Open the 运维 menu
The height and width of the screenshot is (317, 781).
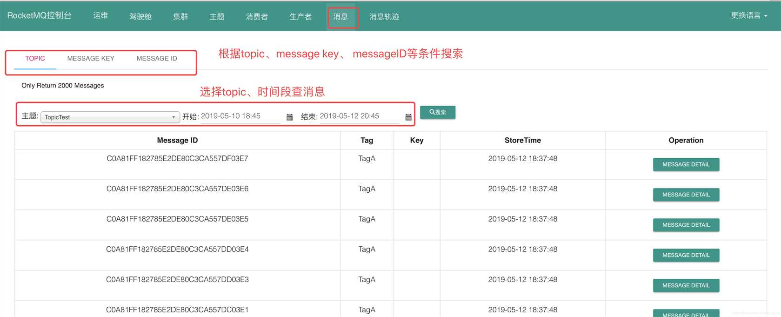[100, 15]
